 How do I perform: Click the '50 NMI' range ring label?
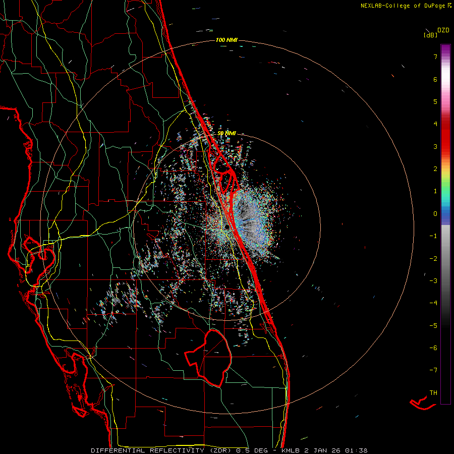(226, 133)
